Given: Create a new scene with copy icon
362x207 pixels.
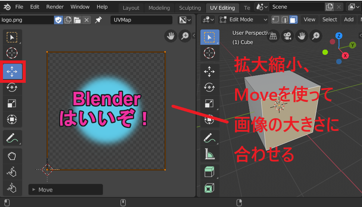Looking at the screenshot, I should 330,7.
